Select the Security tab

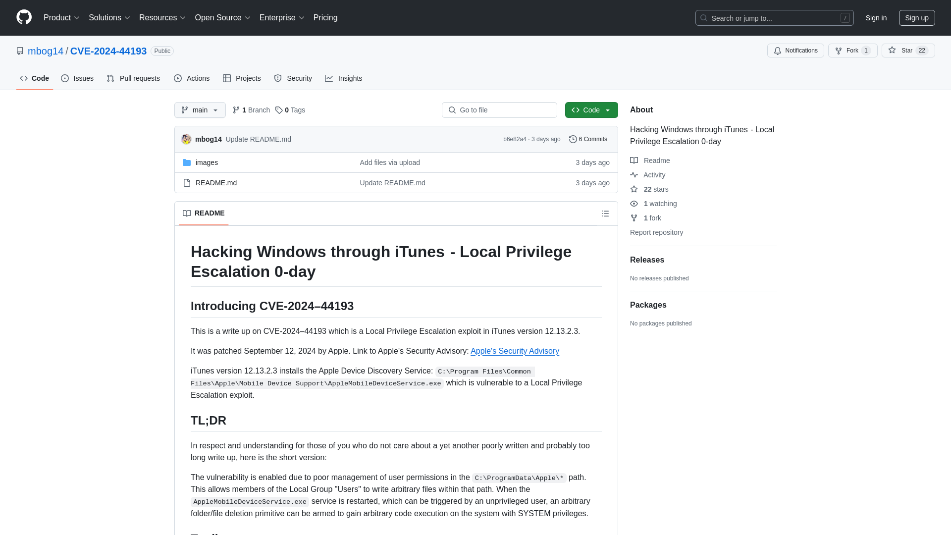(293, 78)
